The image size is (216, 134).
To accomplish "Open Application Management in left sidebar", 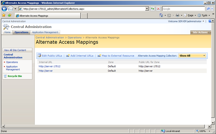I will tap(13, 68).
